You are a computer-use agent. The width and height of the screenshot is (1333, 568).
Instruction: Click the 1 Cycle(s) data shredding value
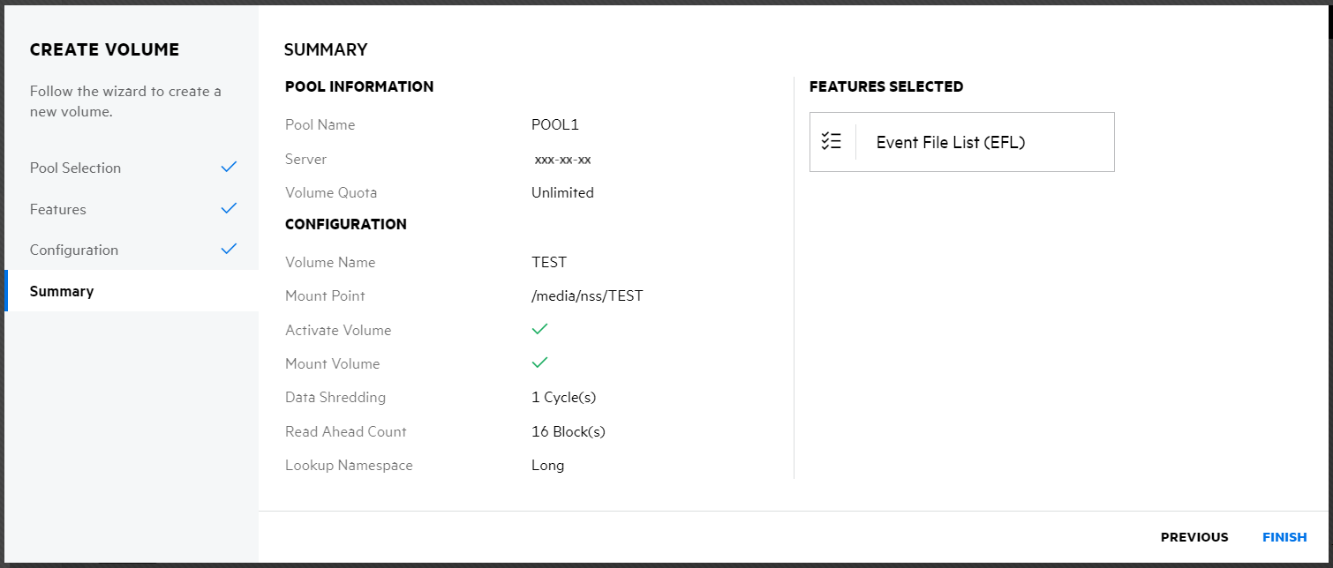click(563, 397)
